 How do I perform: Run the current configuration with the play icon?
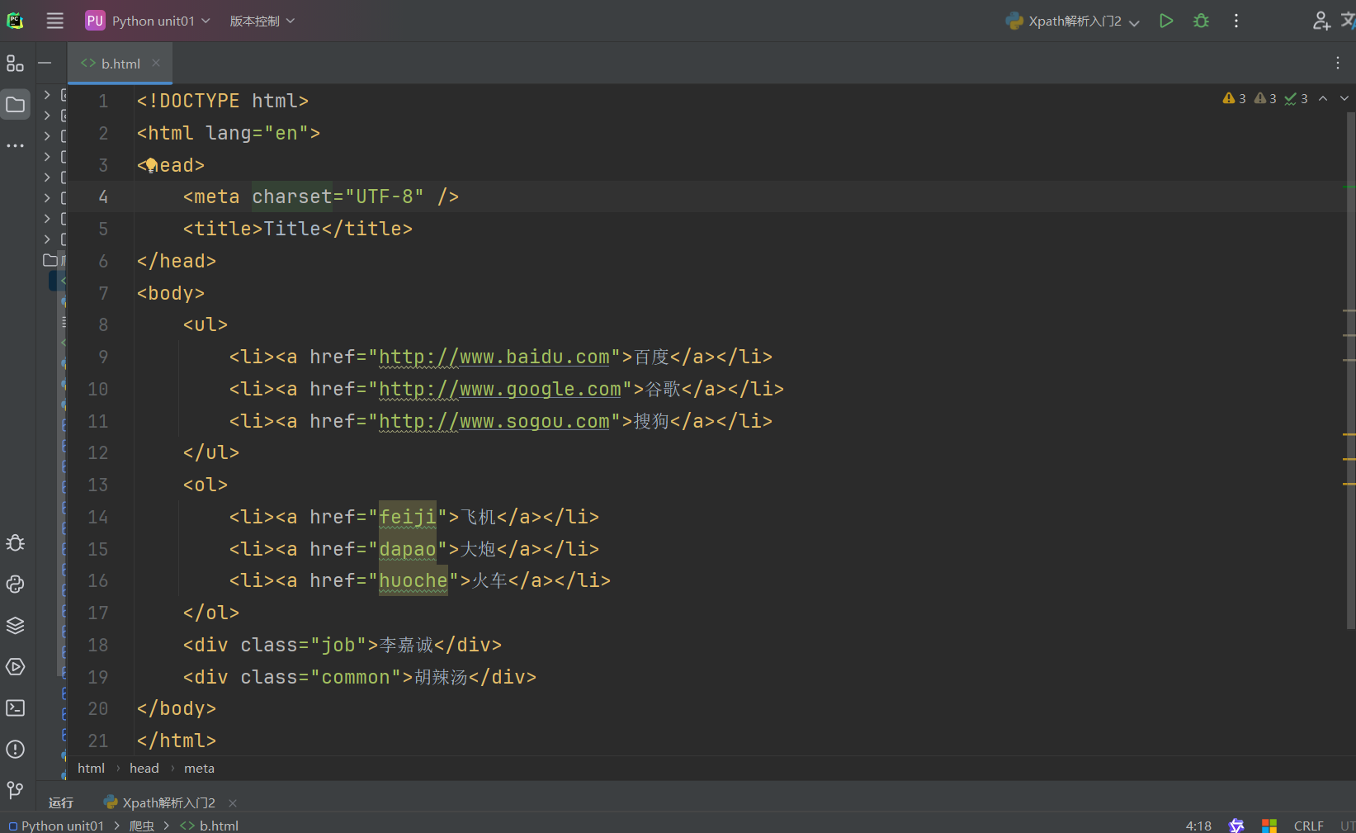tap(1166, 21)
